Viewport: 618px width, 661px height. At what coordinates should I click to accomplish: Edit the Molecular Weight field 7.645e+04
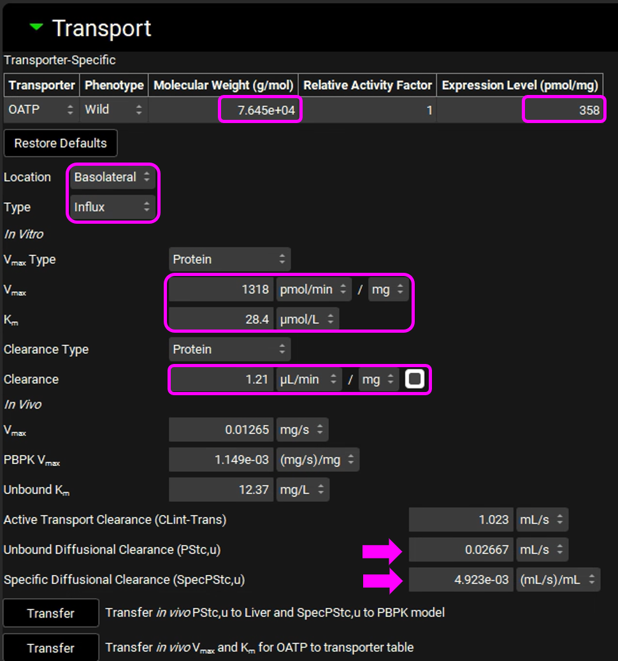pyautogui.click(x=260, y=110)
